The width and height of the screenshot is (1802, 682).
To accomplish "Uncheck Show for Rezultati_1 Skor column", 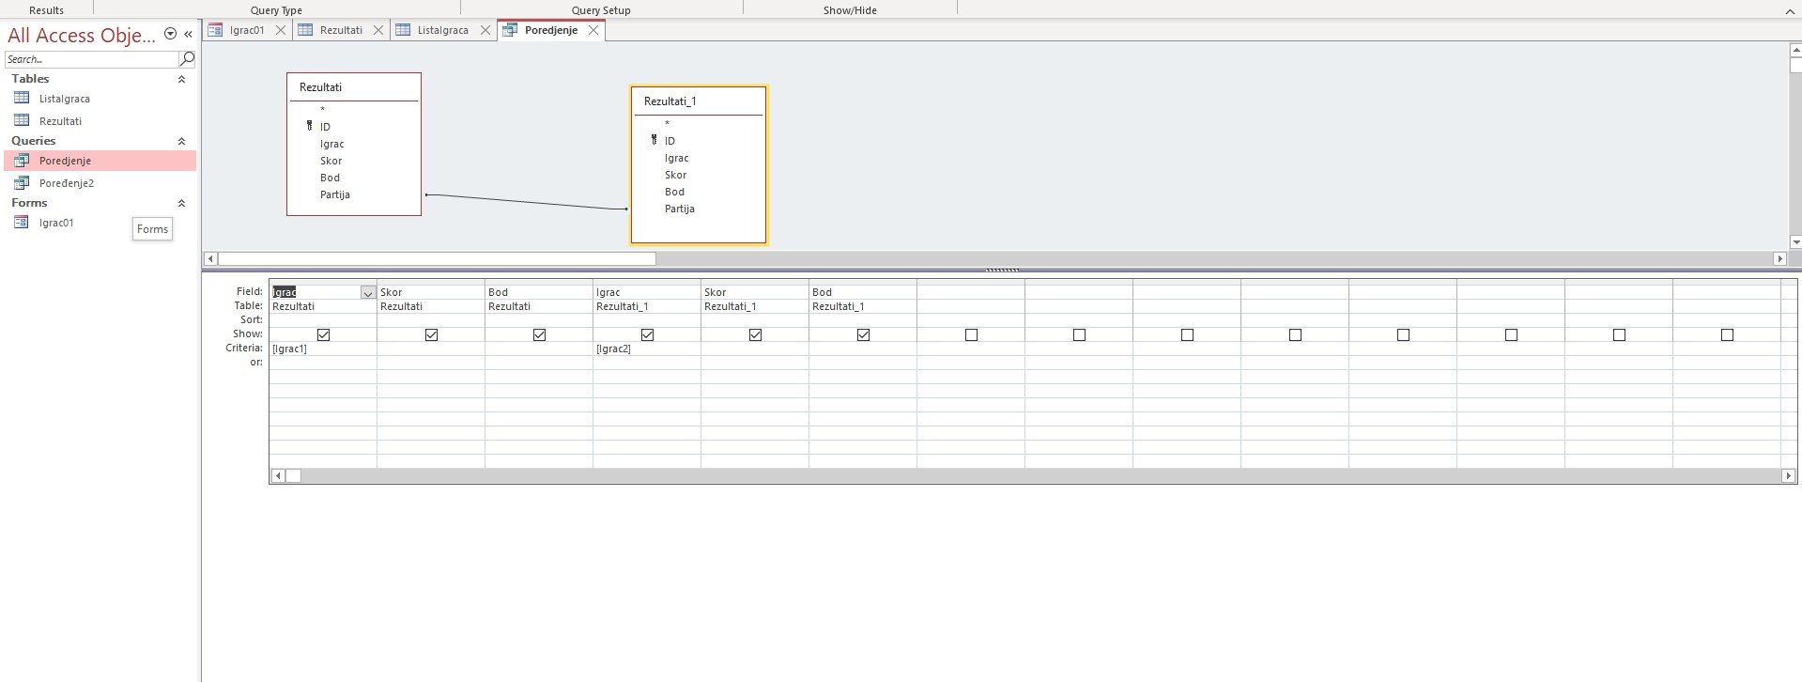I will coord(756,334).
